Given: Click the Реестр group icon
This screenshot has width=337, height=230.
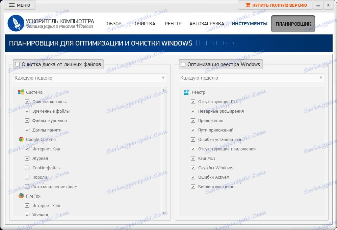Looking at the screenshot, I should pos(186,92).
